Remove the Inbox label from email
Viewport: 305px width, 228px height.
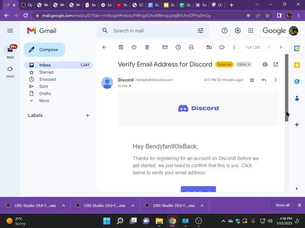(x=249, y=64)
